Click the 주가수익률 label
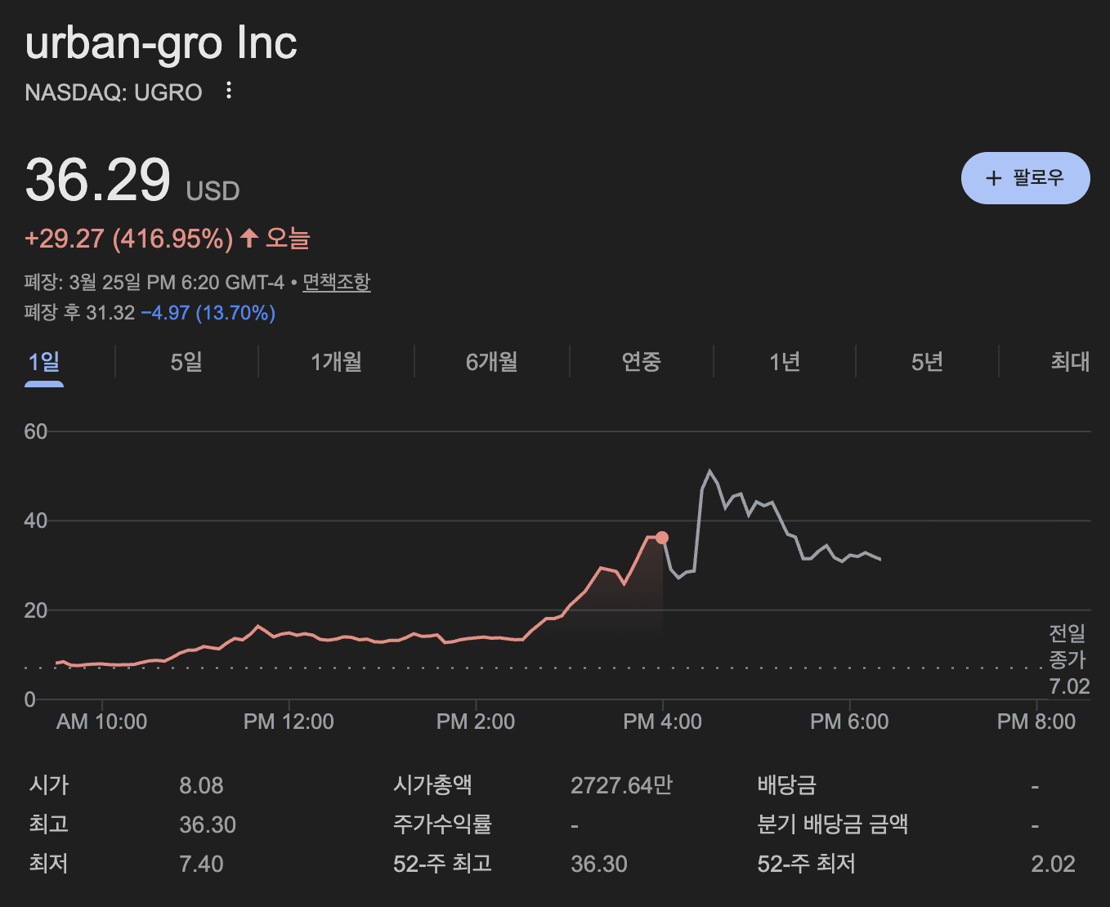 [442, 824]
